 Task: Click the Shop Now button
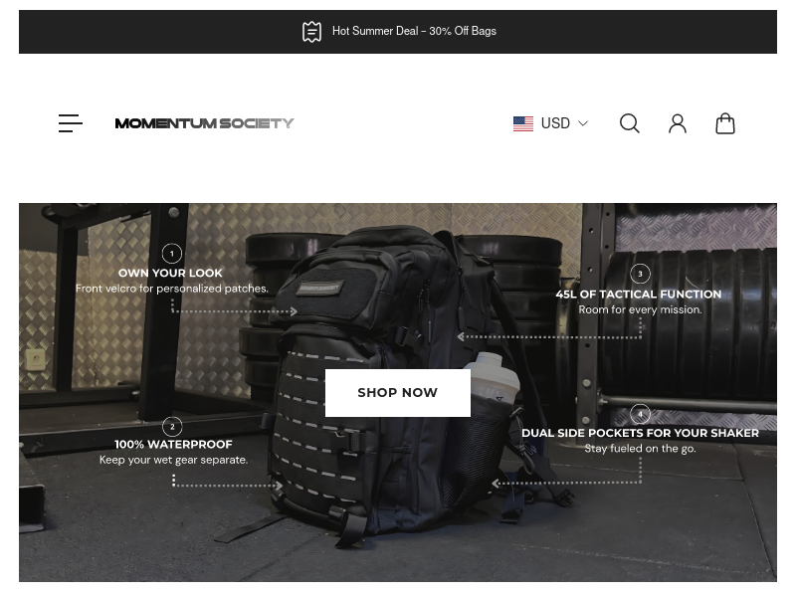pos(397,393)
